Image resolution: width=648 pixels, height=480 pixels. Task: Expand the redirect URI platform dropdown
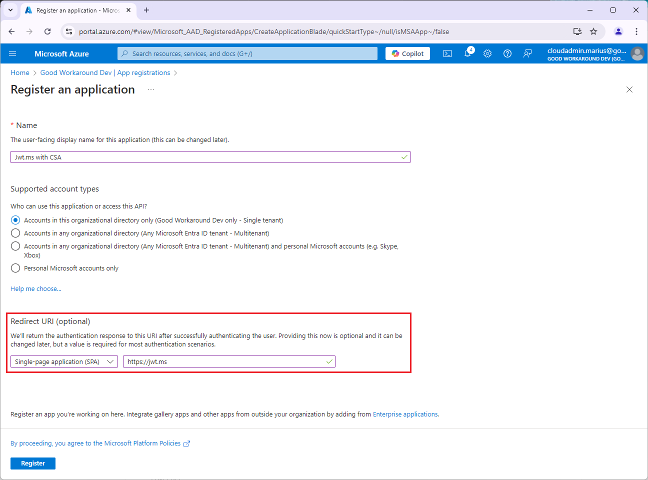(64, 361)
